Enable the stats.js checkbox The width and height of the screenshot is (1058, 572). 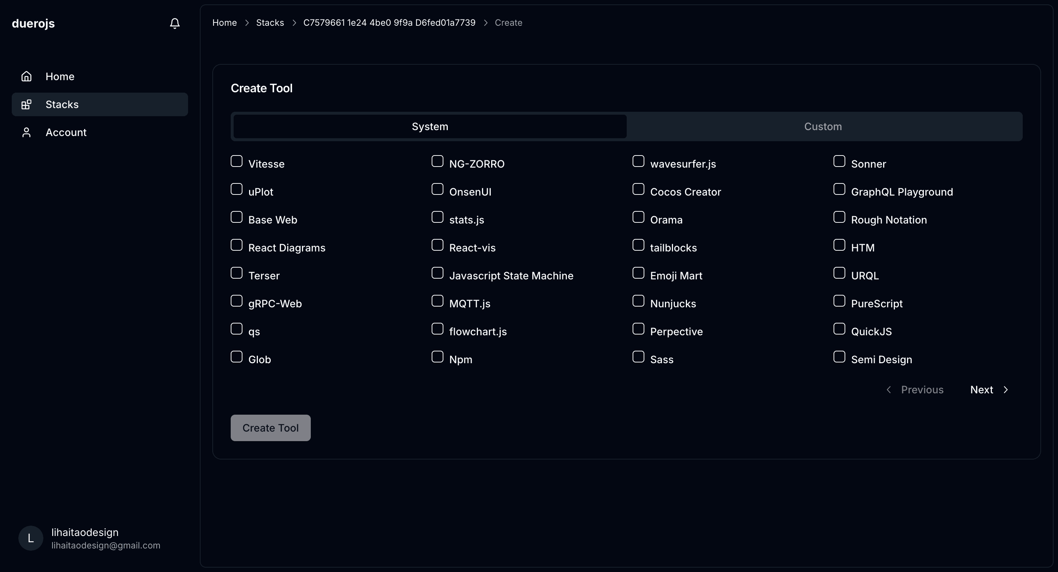click(438, 217)
